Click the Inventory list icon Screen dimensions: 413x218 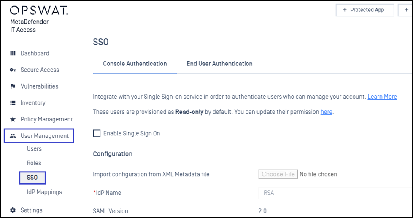[x=13, y=103]
